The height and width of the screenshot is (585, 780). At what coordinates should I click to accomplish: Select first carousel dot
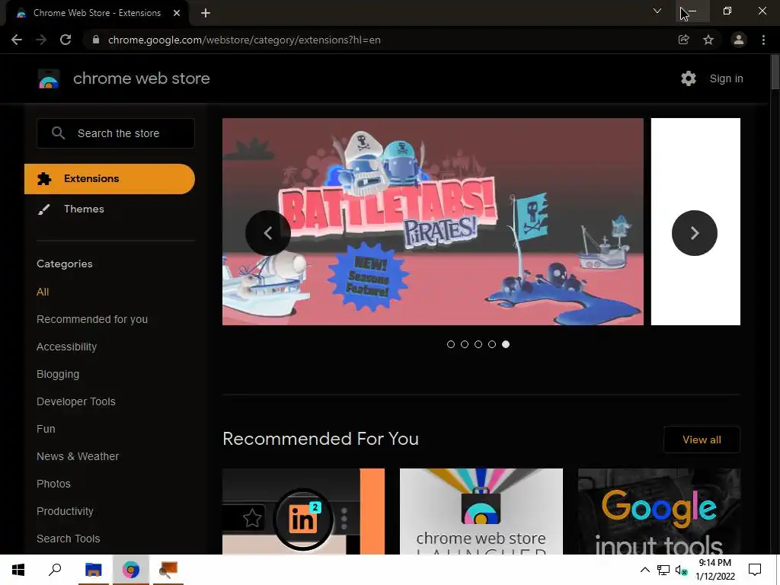(x=451, y=344)
